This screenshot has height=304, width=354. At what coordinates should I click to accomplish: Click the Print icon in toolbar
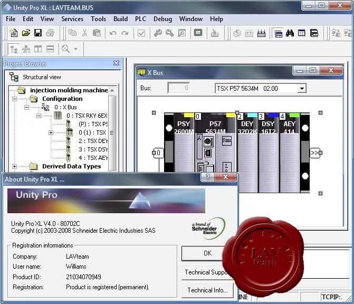(50, 33)
